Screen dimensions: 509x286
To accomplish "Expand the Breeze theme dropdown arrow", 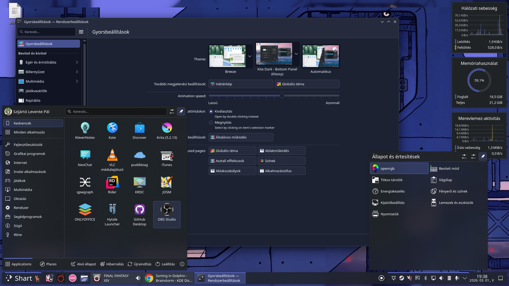I will pos(249,56).
